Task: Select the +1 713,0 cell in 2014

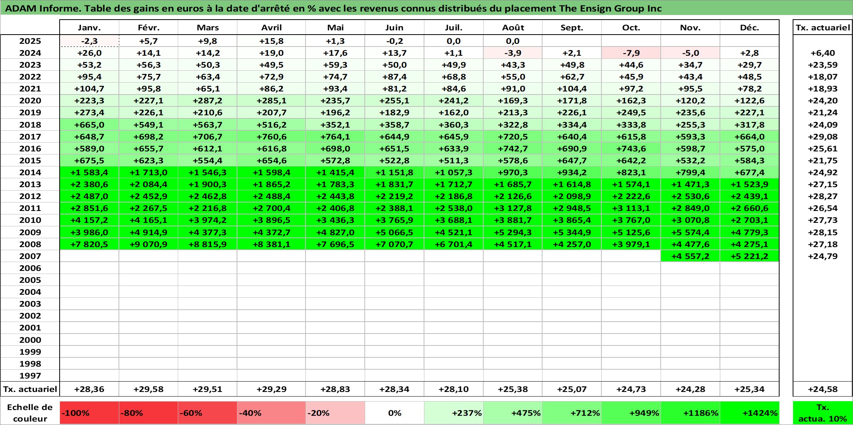Action: [149, 173]
